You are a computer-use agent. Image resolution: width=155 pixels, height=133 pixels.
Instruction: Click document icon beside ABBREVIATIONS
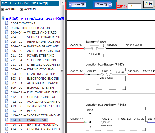click(x=7, y=23)
